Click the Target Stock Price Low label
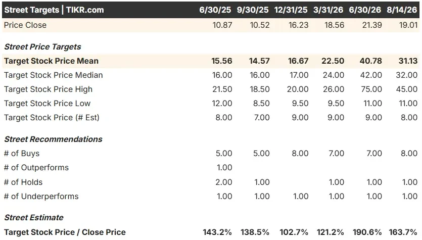422x240 pixels. tap(47, 103)
